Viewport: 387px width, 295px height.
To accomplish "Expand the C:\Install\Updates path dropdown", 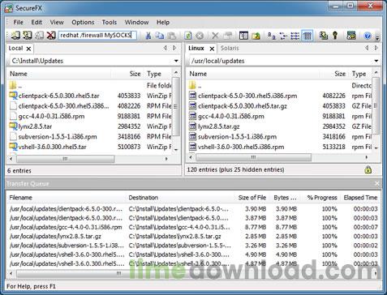I will click(x=176, y=61).
